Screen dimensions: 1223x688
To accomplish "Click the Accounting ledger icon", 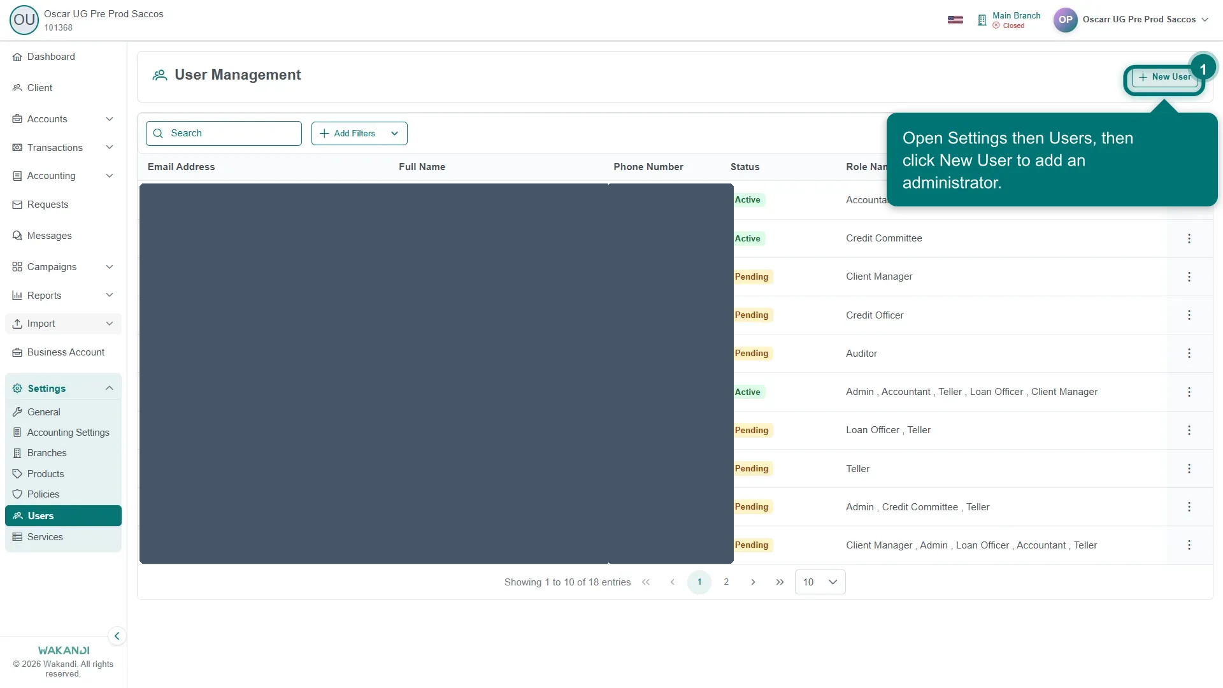I will [17, 176].
